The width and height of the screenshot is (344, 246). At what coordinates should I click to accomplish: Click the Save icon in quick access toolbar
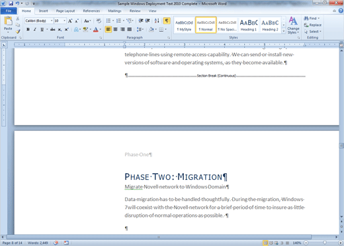(11, 3)
